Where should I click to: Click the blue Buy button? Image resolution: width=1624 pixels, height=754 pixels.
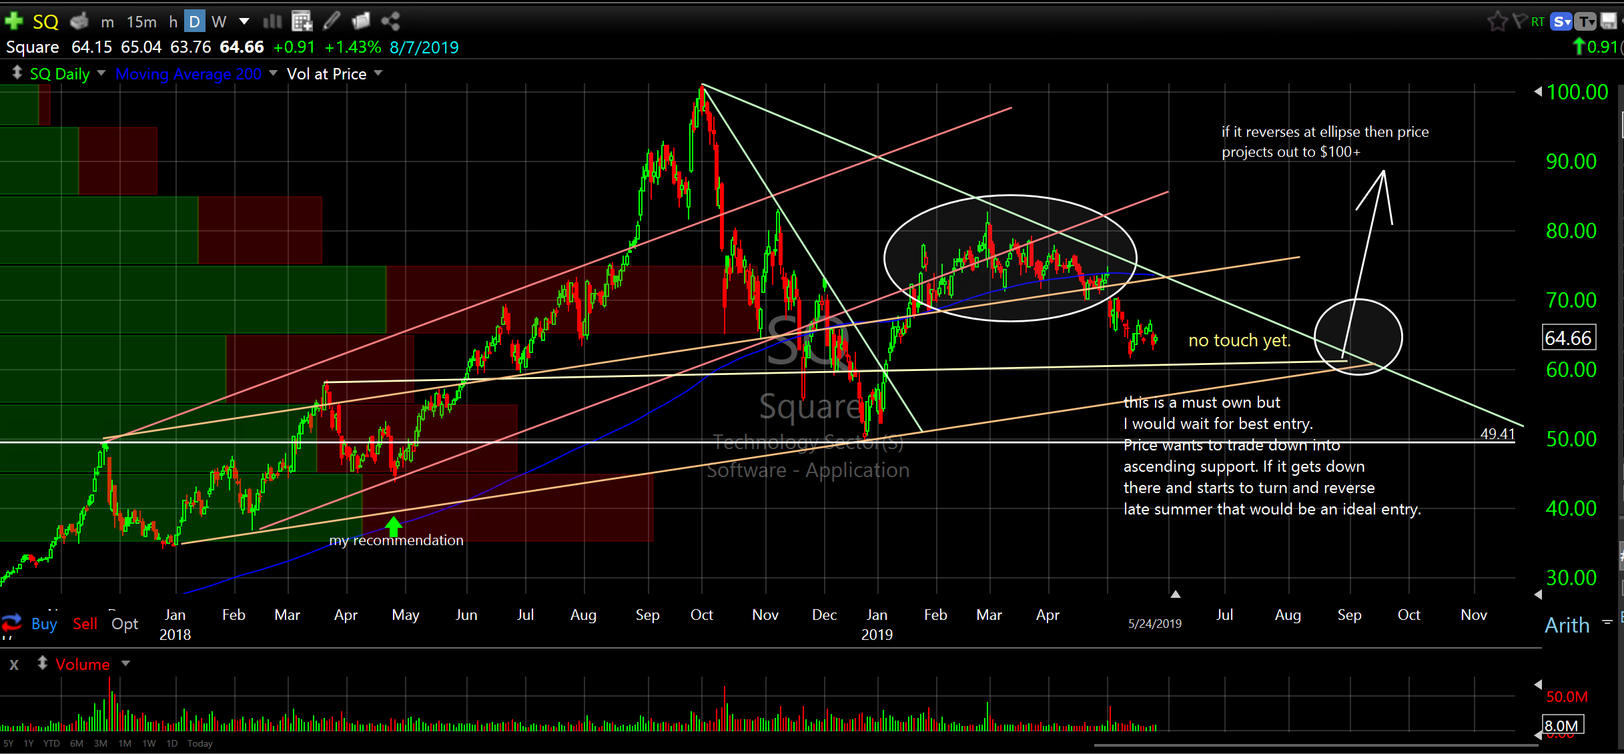pyautogui.click(x=44, y=623)
